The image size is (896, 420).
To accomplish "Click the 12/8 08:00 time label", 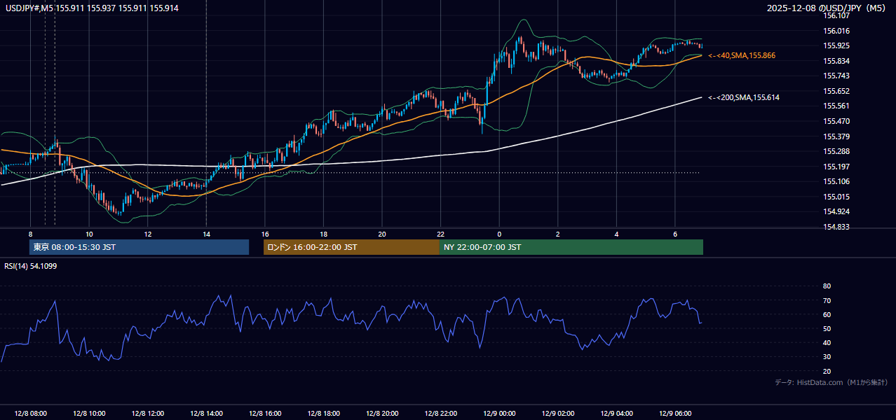I will [x=30, y=414].
